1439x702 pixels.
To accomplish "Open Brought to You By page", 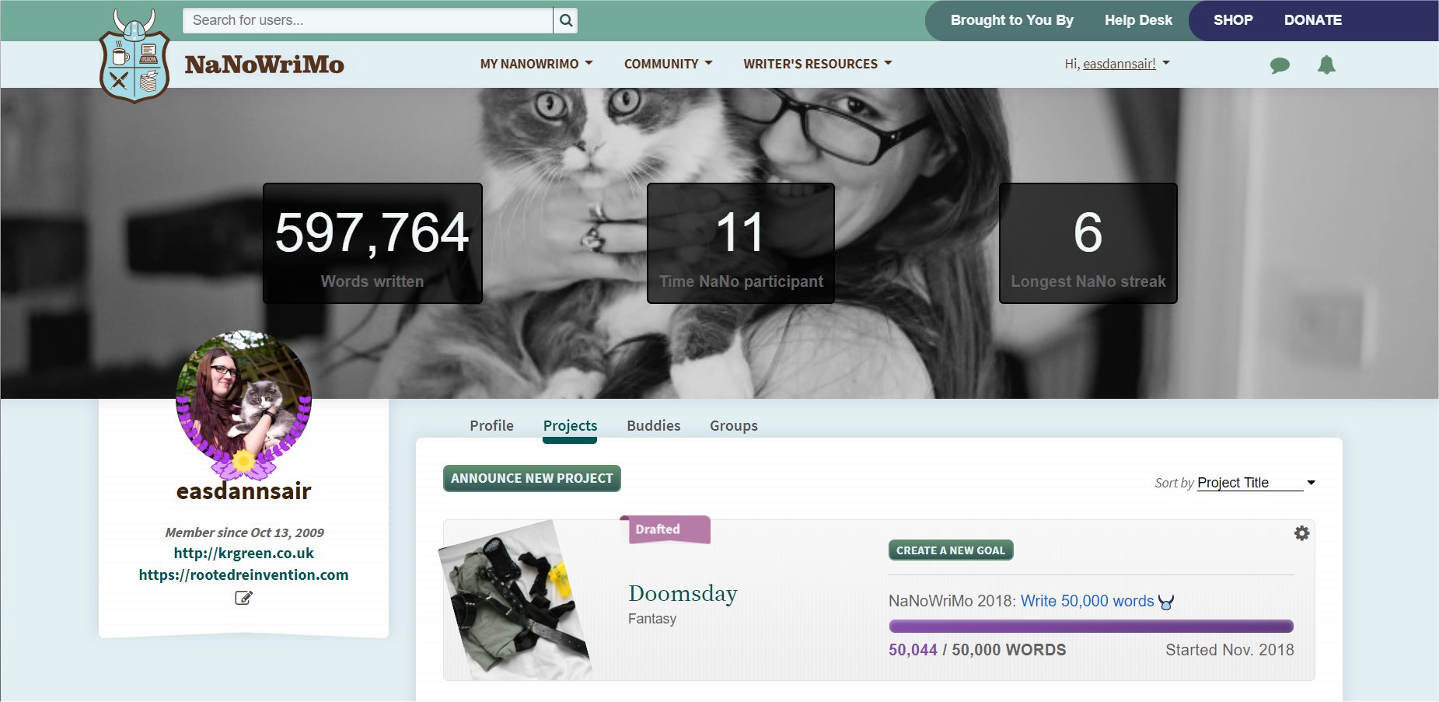I will coord(1011,20).
